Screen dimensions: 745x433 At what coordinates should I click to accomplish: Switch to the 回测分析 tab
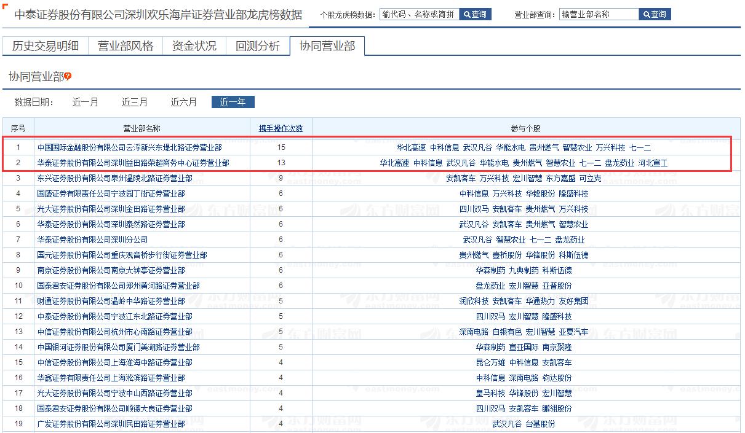(258, 46)
